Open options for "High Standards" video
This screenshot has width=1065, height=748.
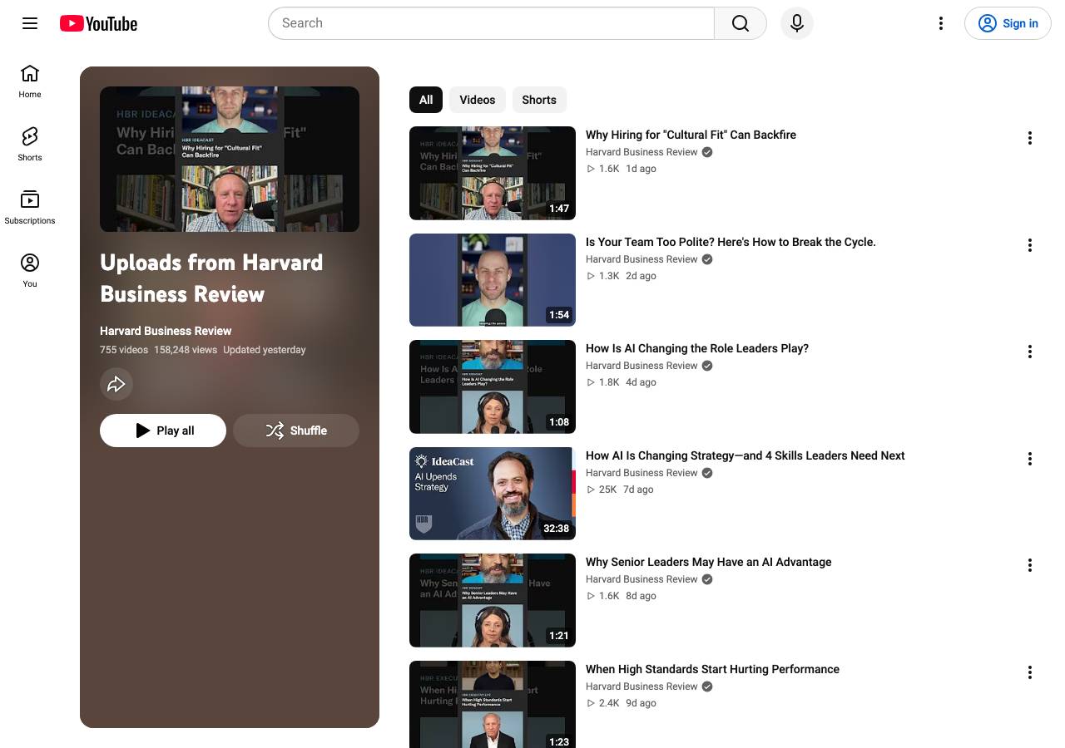click(1030, 672)
